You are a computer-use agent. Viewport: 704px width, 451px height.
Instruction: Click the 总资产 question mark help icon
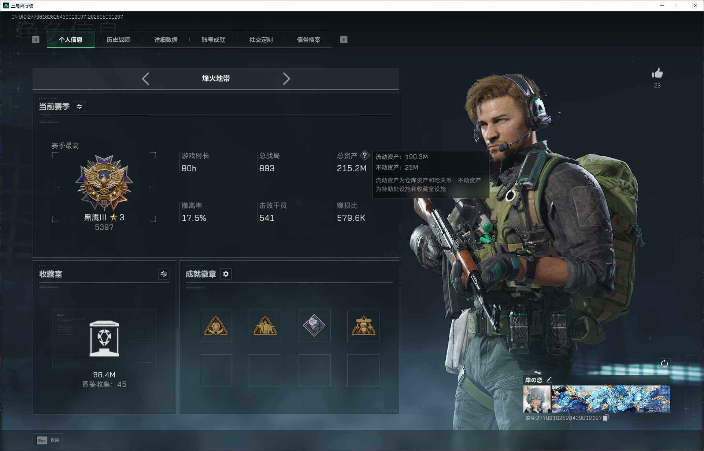coord(364,155)
